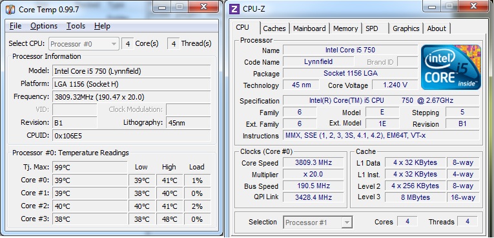Click the QPI Link value '3428.4 MHz'

pos(313,197)
